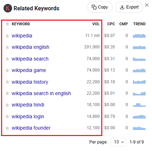Star the wikipedia game keyword
This screenshot has height=151, width=152.
point(7,70)
